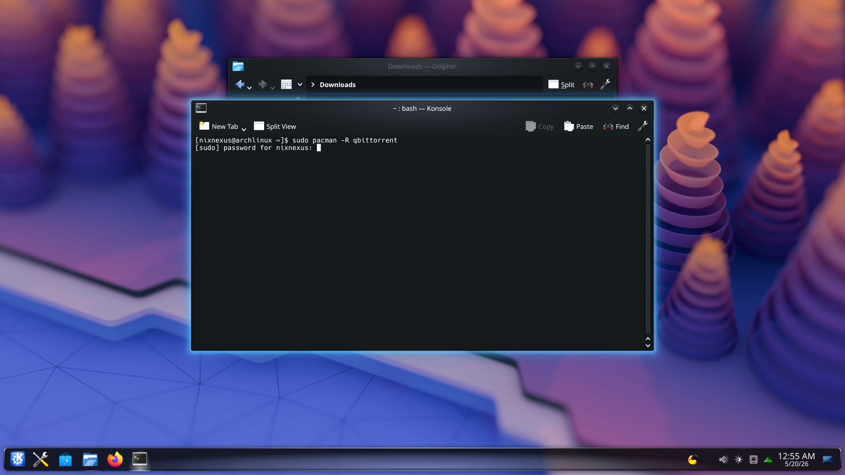This screenshot has width=845, height=475.
Task: Open Dolphin back history dropdown
Action: pyautogui.click(x=249, y=87)
